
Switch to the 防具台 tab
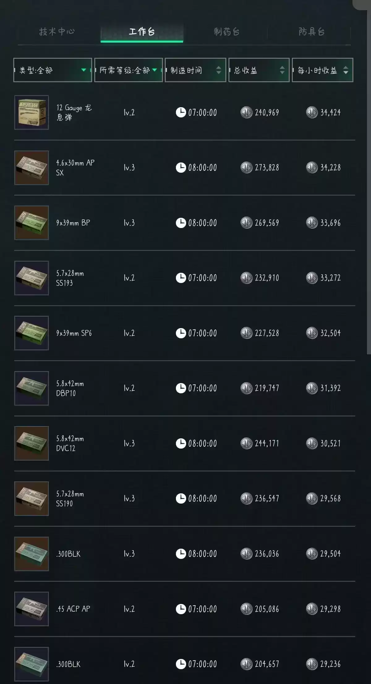(x=311, y=32)
